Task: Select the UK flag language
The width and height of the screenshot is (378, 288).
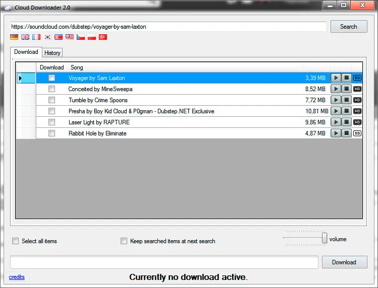Action: click(x=25, y=37)
